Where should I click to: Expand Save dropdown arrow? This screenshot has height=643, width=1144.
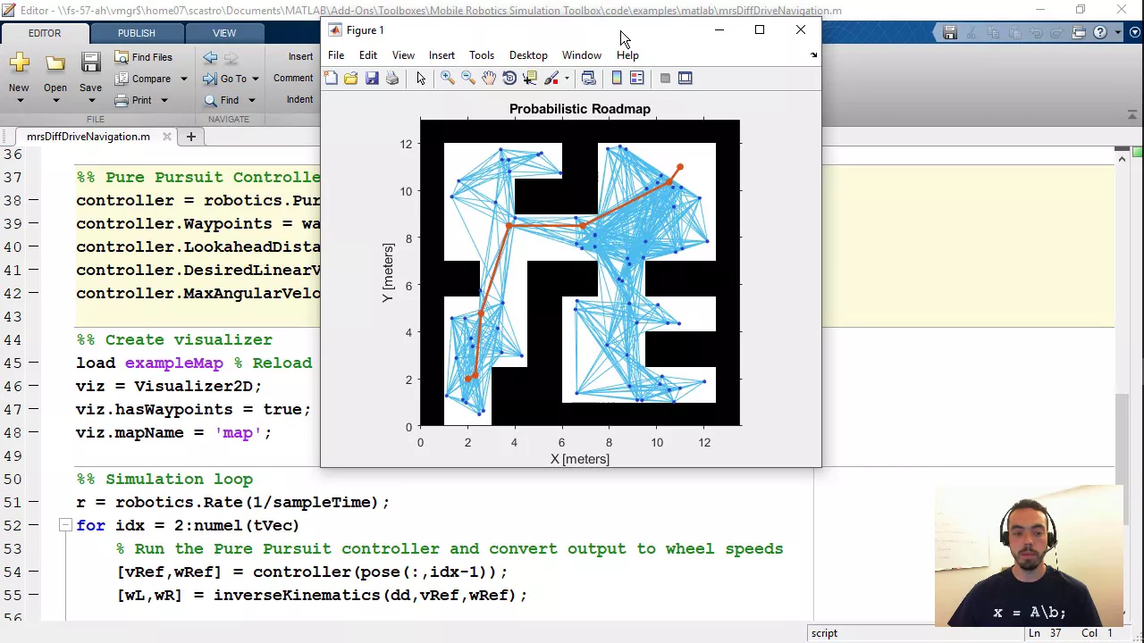tap(90, 99)
